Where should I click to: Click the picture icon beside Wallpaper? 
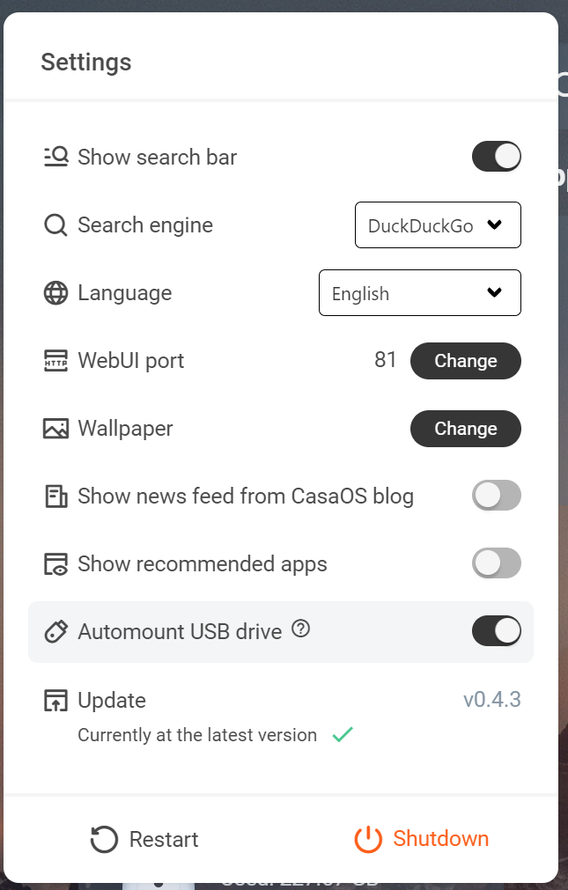(x=55, y=428)
